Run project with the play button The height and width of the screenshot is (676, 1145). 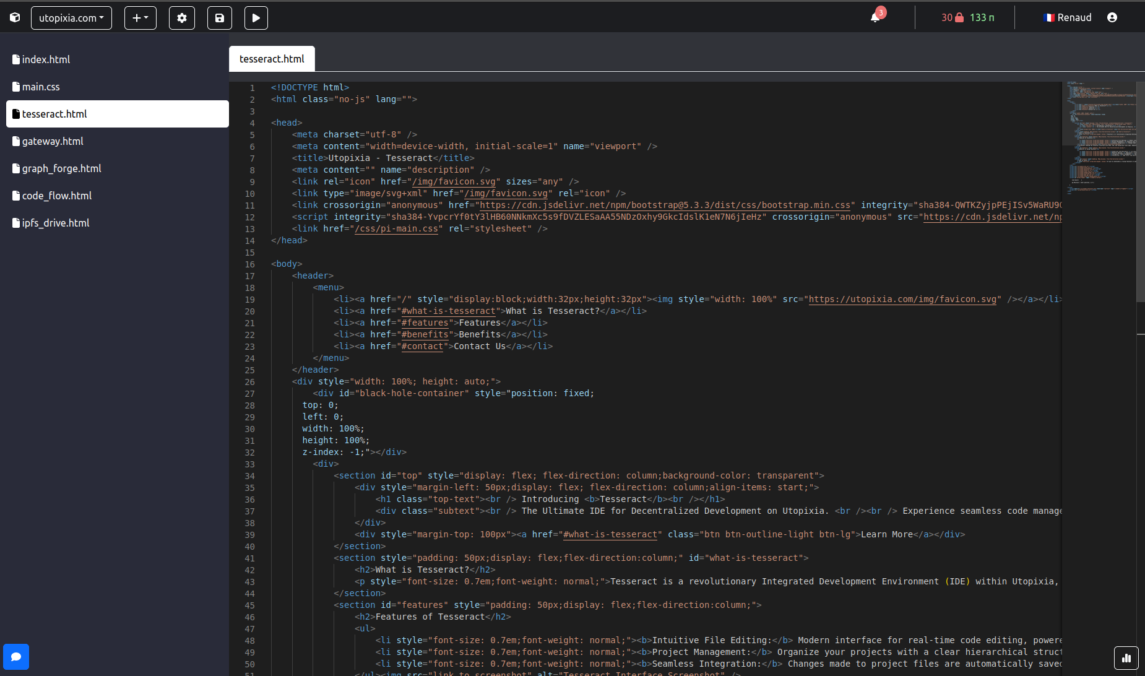point(256,18)
